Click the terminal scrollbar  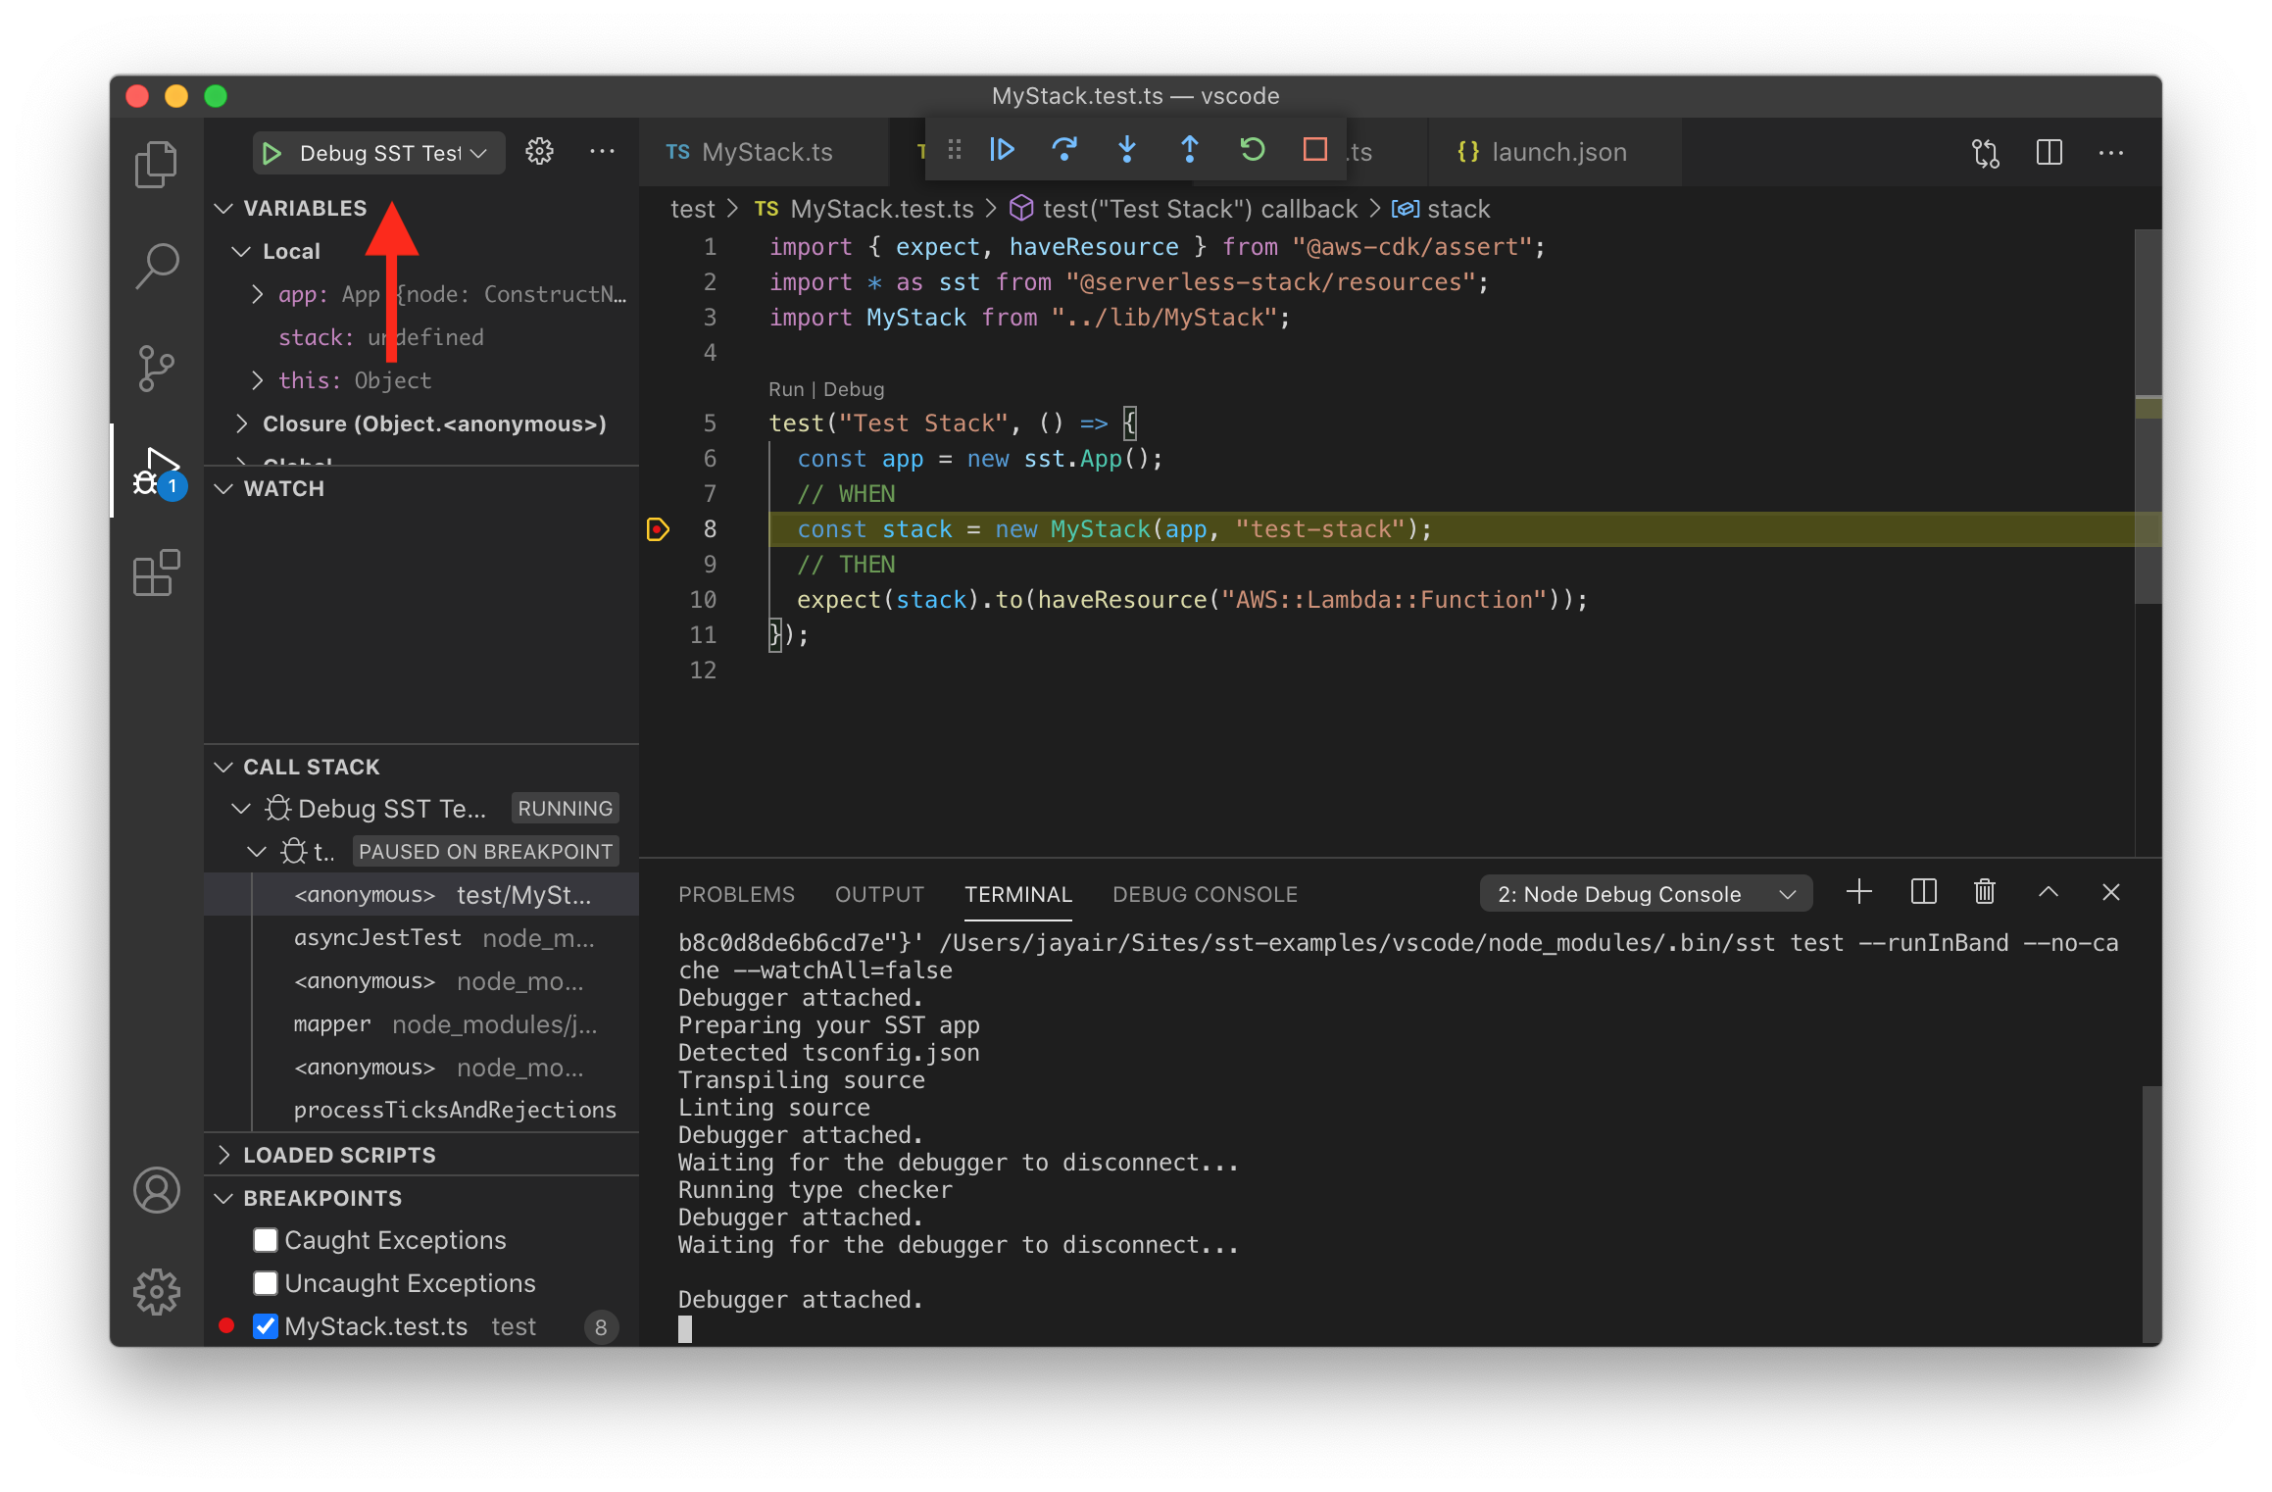pos(2150,1214)
